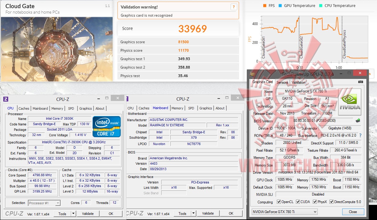Click the Driver Version nvlddmkm field

(x=319, y=173)
